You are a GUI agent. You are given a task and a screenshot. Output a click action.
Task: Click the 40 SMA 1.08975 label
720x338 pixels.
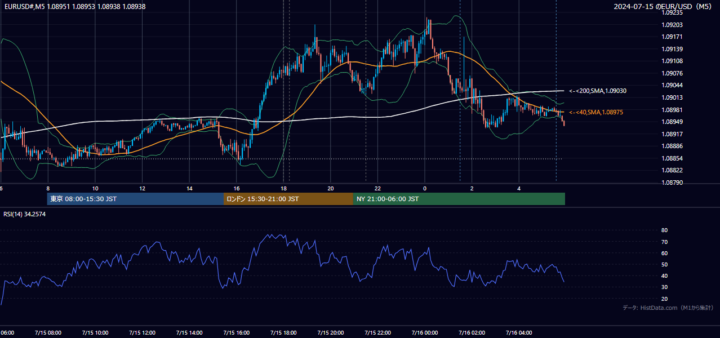point(596,112)
